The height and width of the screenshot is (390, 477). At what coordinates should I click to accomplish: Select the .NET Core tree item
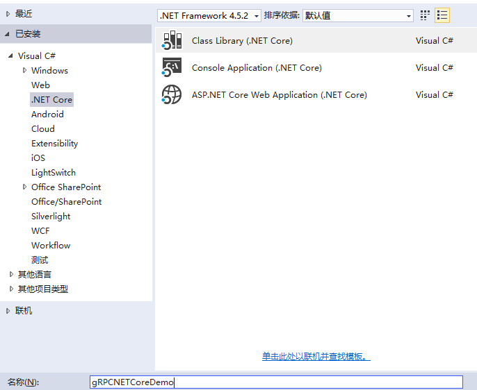pos(51,99)
